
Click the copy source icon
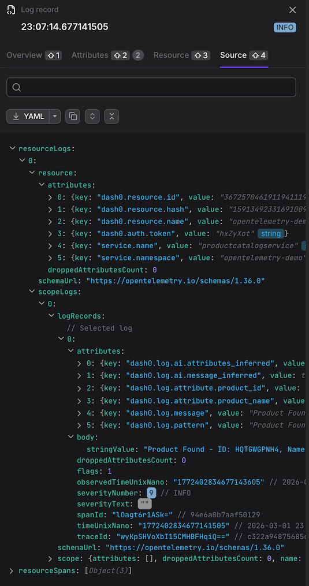click(x=73, y=116)
